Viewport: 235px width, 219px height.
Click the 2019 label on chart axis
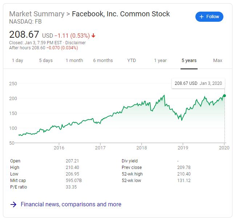183,148
